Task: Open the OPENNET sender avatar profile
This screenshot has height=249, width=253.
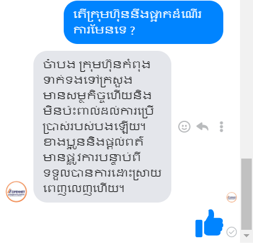Action: 16,191
